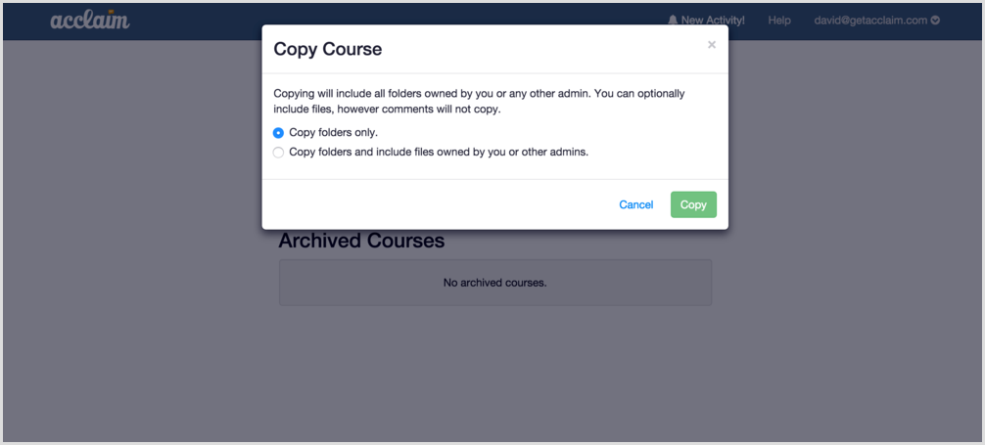This screenshot has height=445, width=985.
Task: Click the No archived courses panel
Action: [495, 283]
